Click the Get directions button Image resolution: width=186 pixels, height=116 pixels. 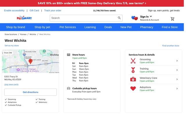point(31,92)
